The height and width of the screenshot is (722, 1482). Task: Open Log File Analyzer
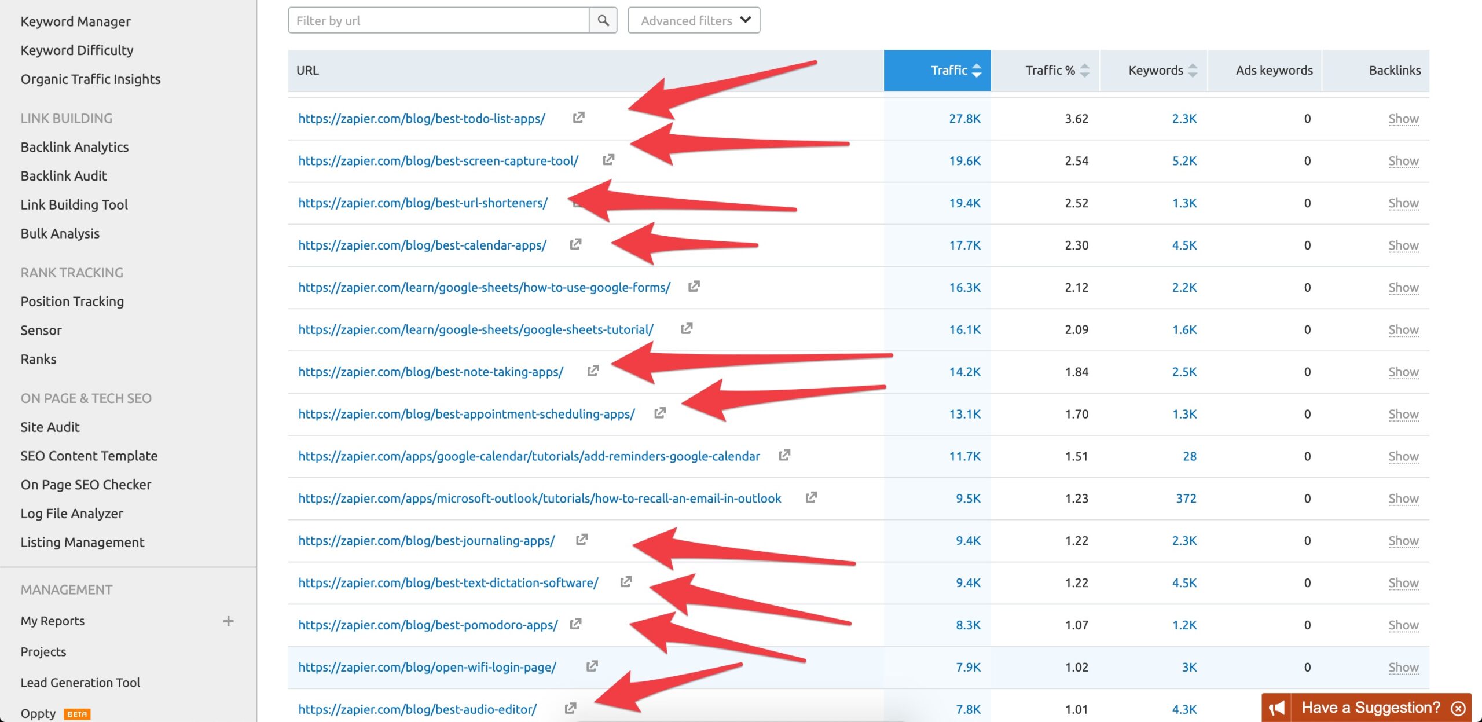pyautogui.click(x=72, y=514)
